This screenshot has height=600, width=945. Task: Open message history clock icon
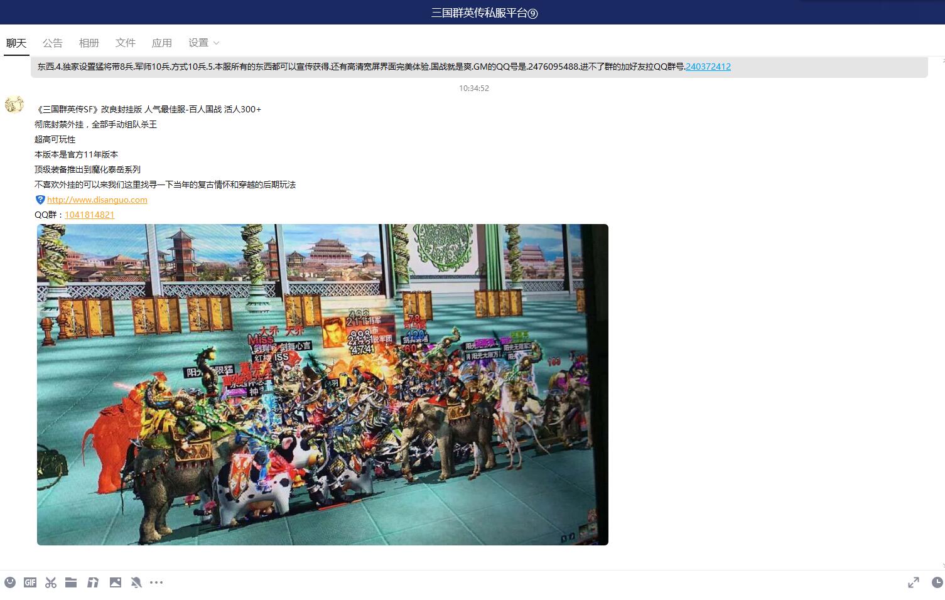point(937,582)
